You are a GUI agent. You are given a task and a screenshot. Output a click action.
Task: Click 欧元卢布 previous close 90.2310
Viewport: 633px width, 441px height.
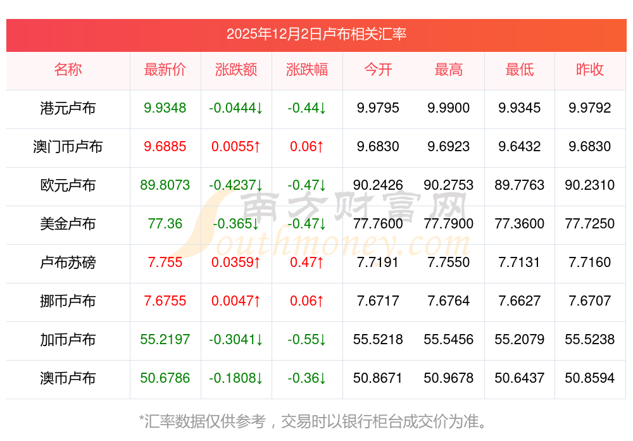pyautogui.click(x=590, y=185)
